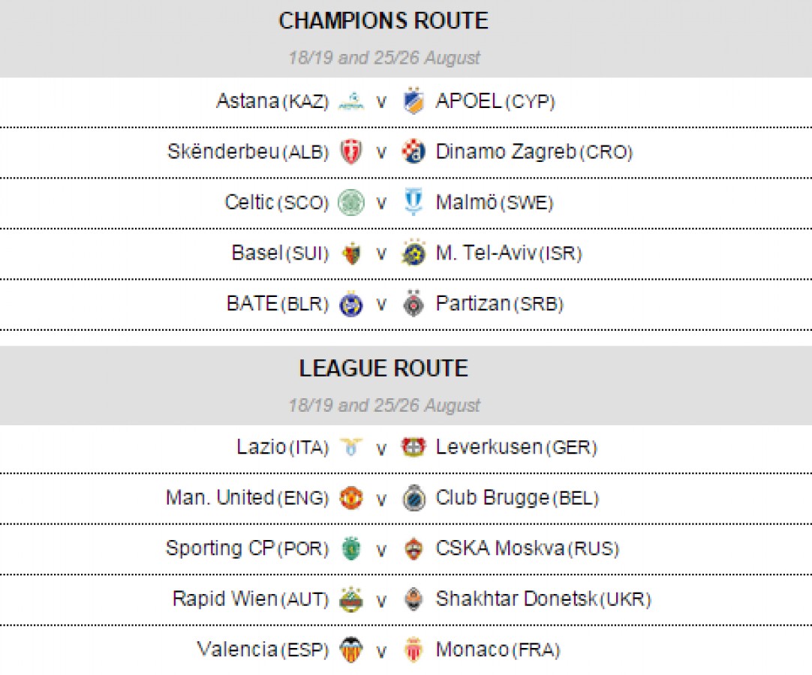812x675 pixels.
Task: Select the M. Tel-Aviv team name
Action: [486, 253]
